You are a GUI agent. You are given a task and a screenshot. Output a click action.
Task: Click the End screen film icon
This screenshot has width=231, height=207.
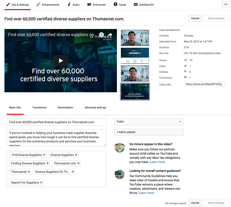89,5
